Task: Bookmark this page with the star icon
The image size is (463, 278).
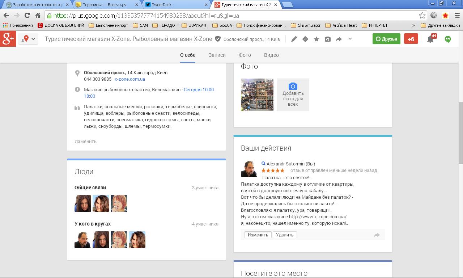Action: click(422, 16)
